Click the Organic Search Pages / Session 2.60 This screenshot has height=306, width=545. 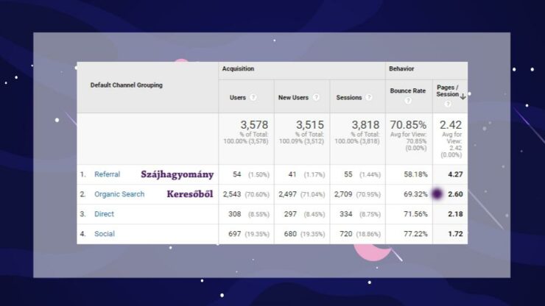[455, 194]
